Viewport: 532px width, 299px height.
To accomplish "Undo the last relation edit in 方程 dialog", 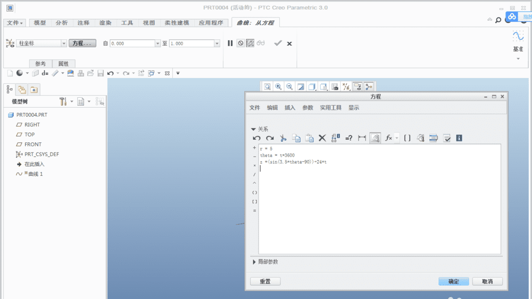I will coord(256,138).
